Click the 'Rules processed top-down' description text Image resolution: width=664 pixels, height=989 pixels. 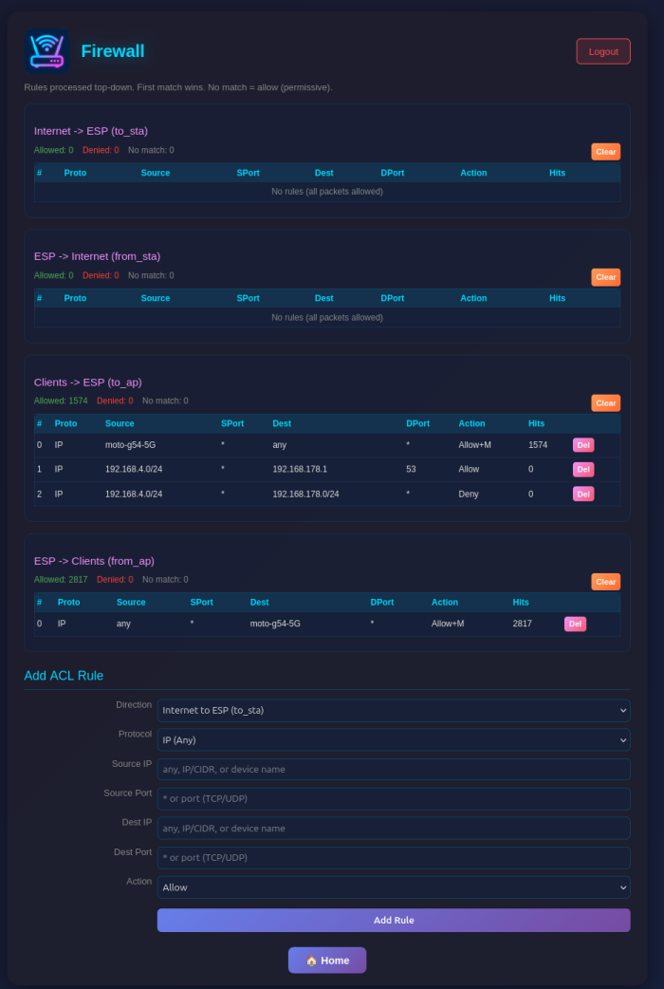[178, 87]
